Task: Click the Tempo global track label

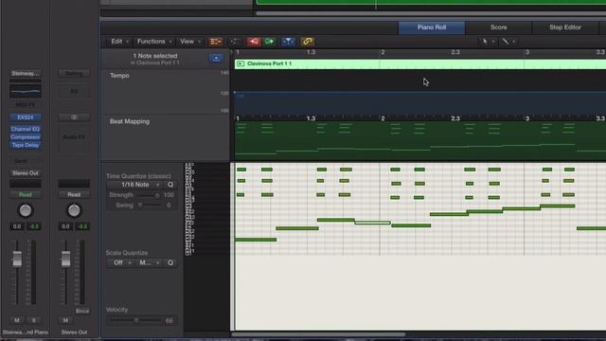Action: click(119, 76)
